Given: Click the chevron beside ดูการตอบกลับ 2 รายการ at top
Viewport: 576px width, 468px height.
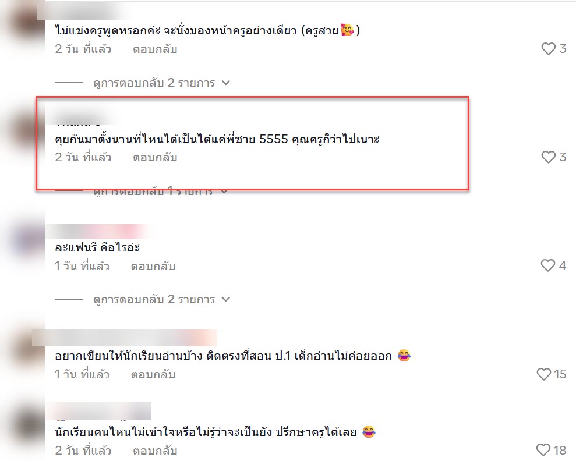Looking at the screenshot, I should tap(226, 83).
